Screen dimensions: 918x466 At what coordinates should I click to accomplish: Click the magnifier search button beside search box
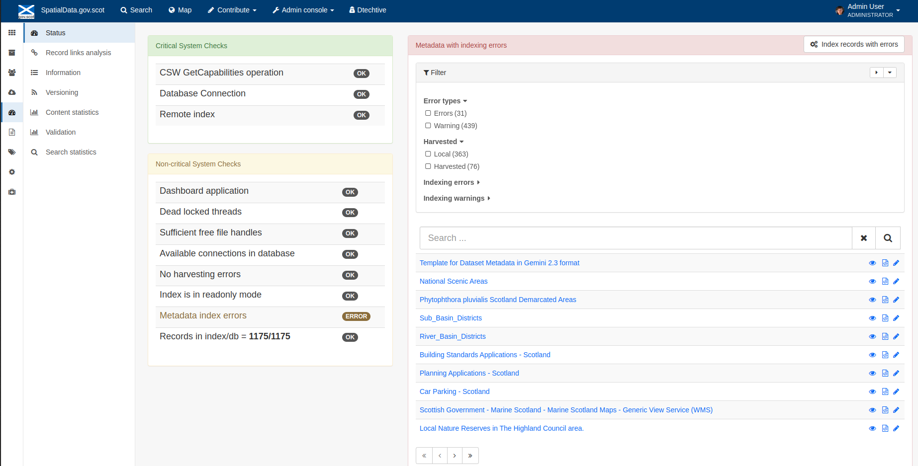click(888, 238)
